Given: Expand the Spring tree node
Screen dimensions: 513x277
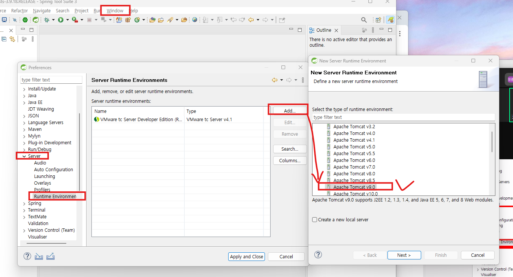Looking at the screenshot, I should [x=24, y=203].
